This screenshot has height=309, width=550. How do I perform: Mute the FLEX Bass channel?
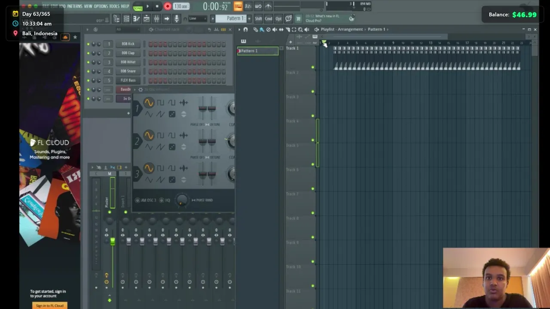pos(89,80)
